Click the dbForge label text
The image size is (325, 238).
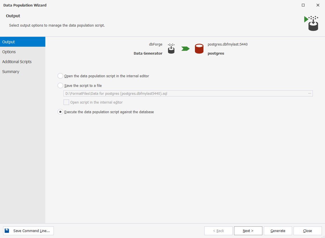pos(156,44)
